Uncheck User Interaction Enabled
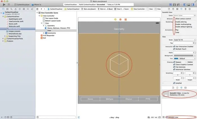 pos(174,47)
